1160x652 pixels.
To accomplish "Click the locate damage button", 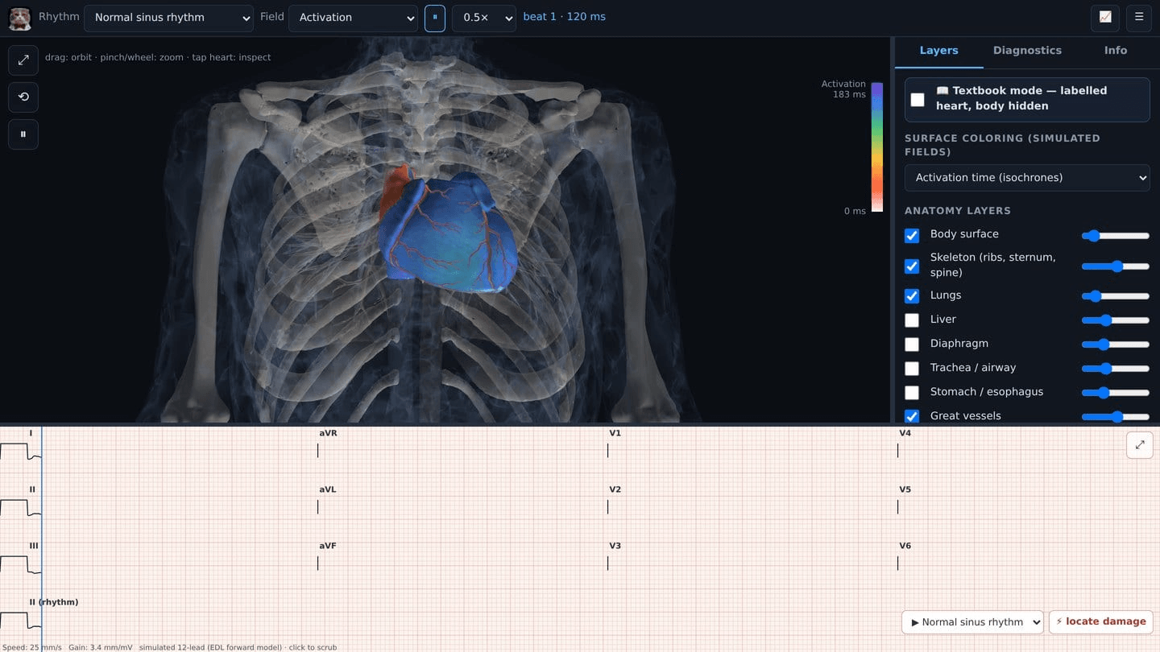I will pyautogui.click(x=1101, y=621).
